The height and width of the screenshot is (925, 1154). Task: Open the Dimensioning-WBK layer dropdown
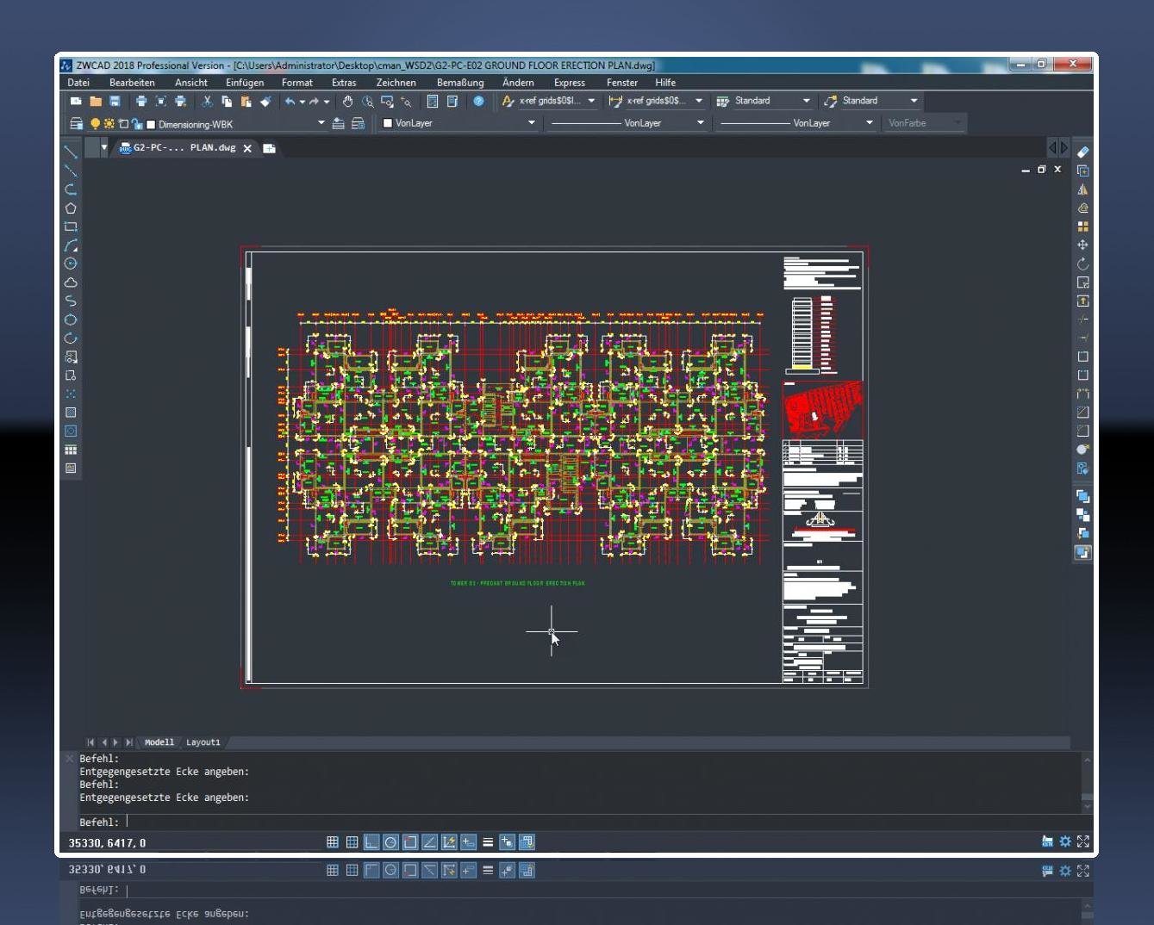pos(321,123)
